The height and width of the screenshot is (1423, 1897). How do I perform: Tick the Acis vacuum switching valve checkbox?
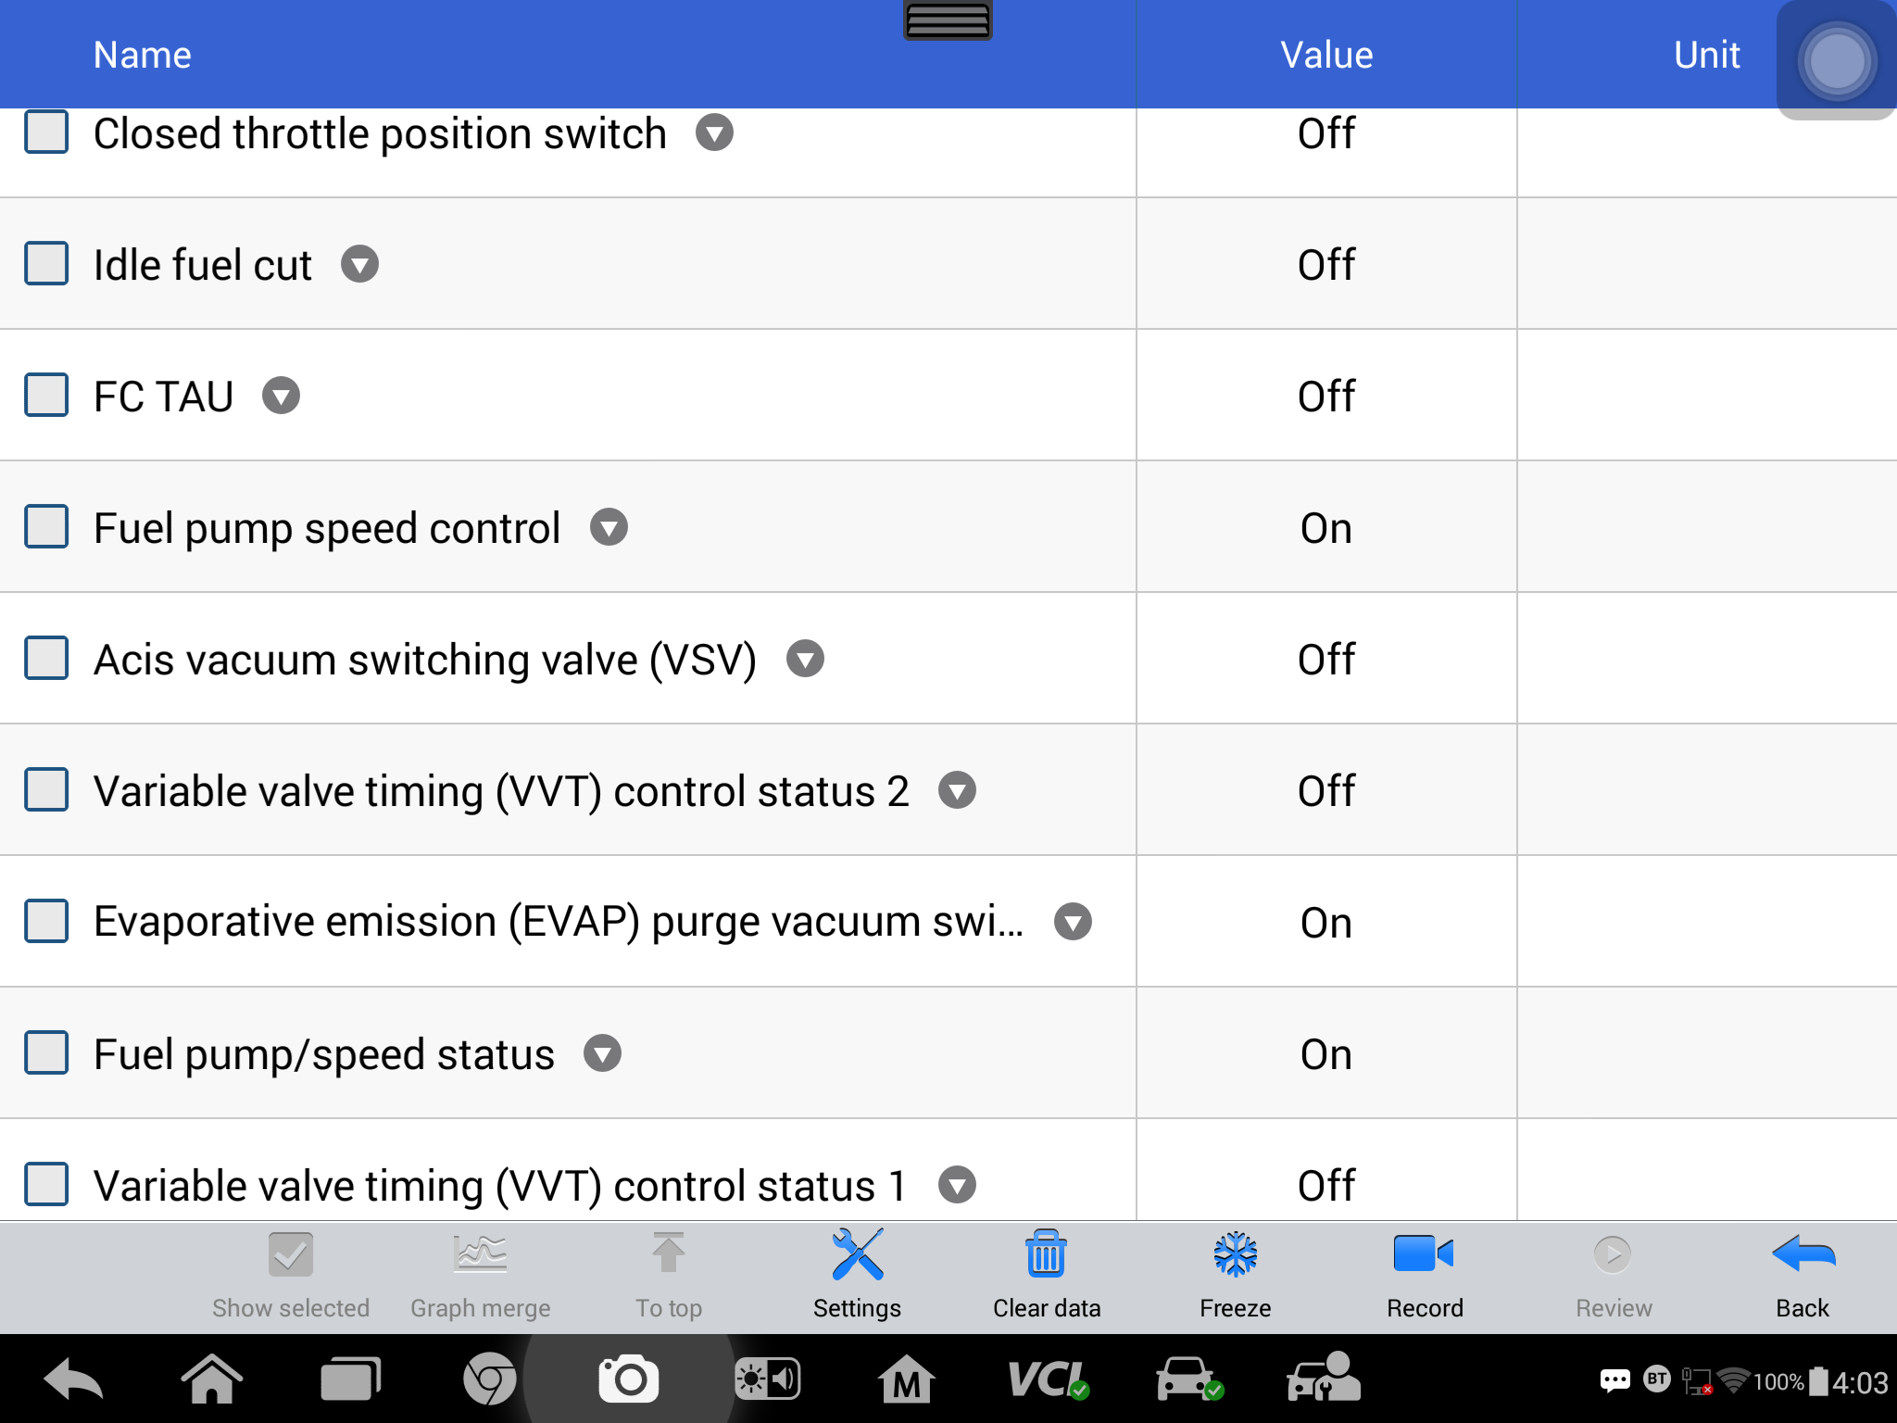pos(46,659)
